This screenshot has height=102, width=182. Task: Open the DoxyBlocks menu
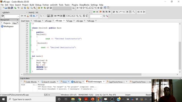[x=84, y=5]
